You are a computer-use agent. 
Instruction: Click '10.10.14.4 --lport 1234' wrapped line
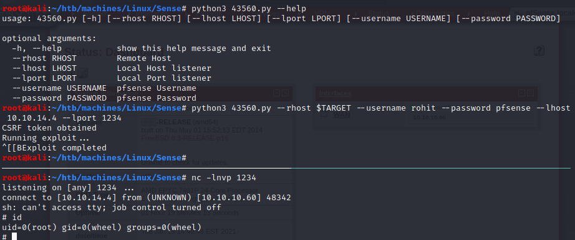tap(64, 118)
